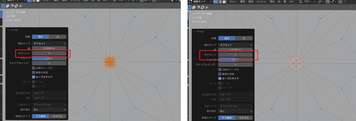
Task: Open 編集モード mode dropdown in right screenshot
Action: (200, 2)
